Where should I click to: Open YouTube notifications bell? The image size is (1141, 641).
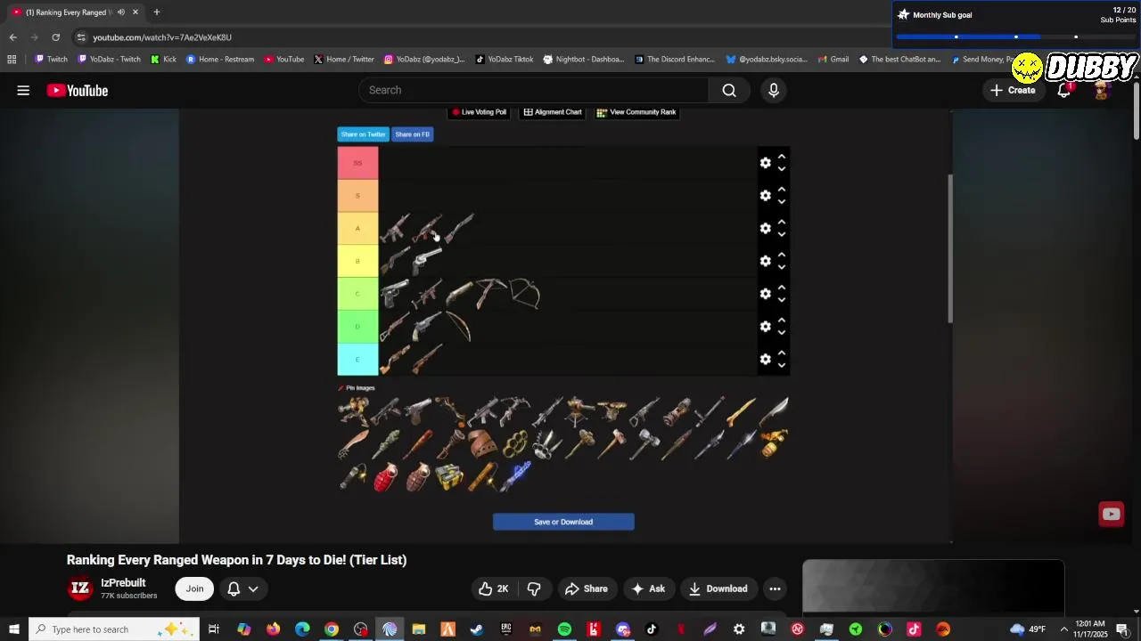1064,90
